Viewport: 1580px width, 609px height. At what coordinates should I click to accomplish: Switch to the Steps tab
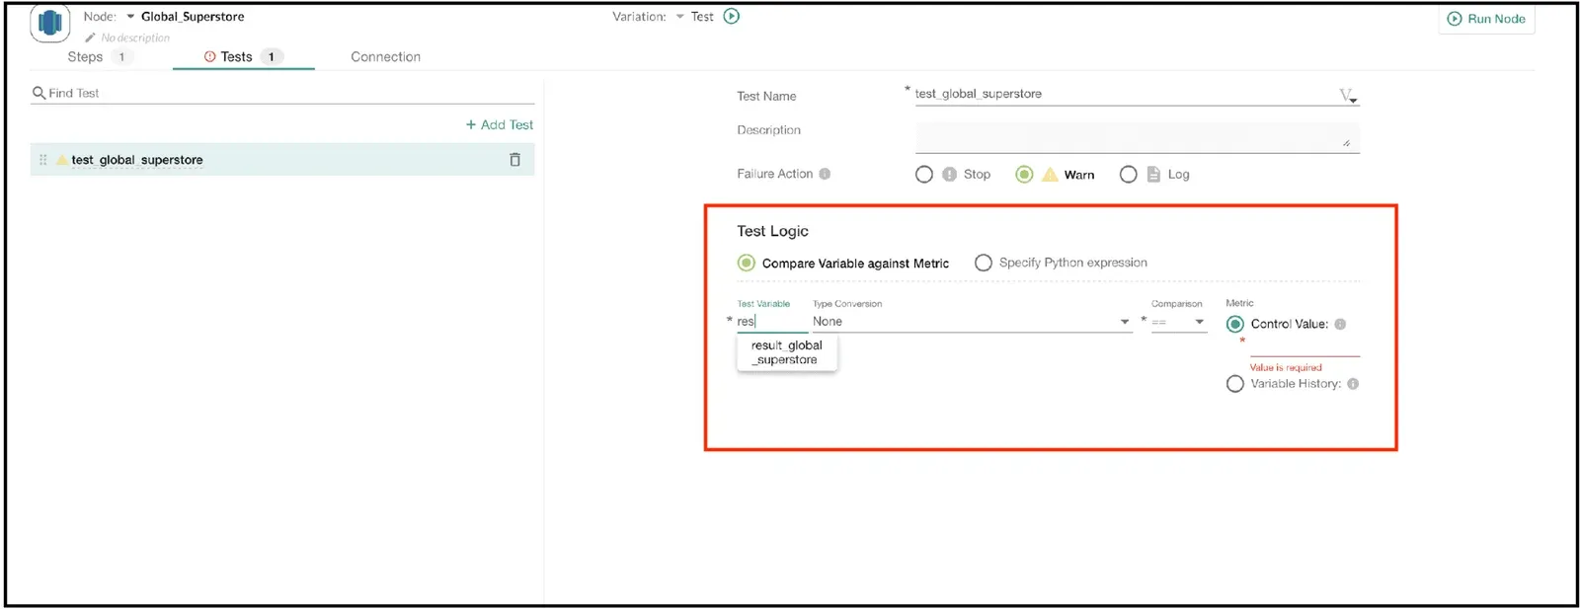pos(86,57)
